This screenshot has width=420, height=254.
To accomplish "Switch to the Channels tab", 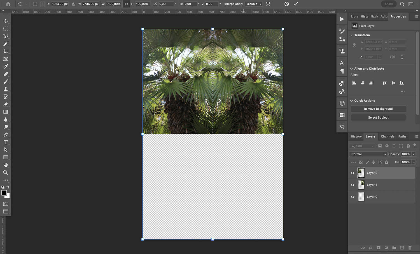I will pos(388,136).
